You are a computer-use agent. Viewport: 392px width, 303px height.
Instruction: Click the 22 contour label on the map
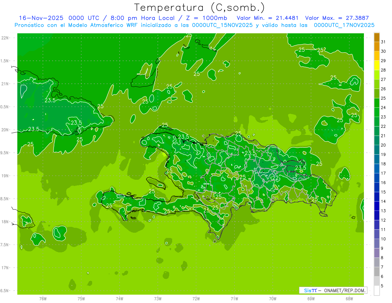point(275,178)
